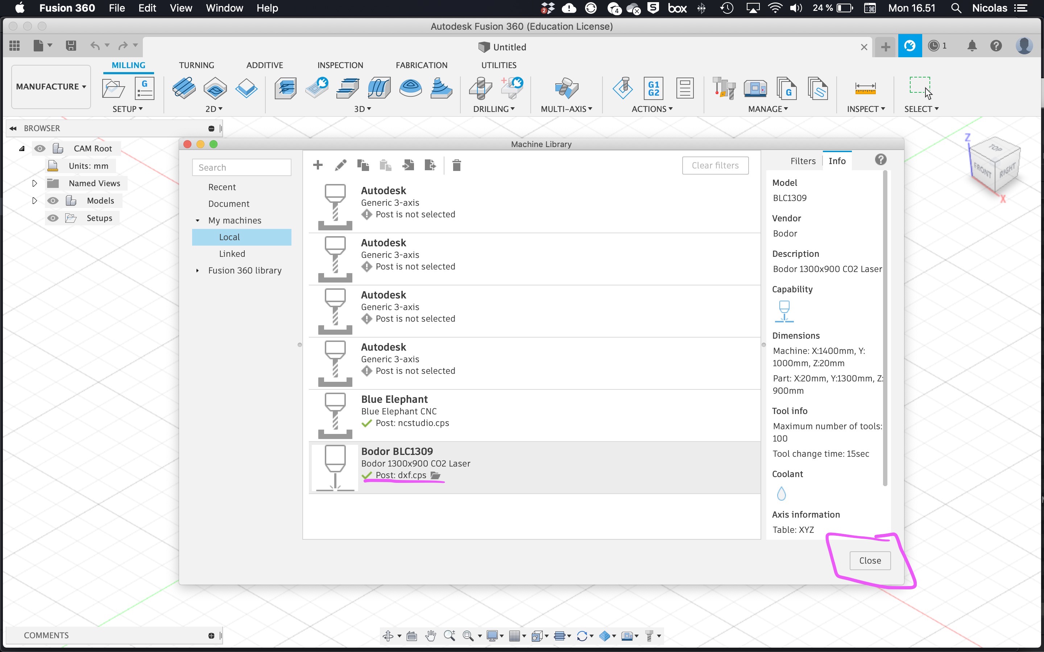Click the folder icon next to Post: dxf.cps
This screenshot has width=1044, height=652.
pyautogui.click(x=436, y=475)
